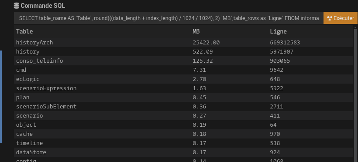Click the 25422.00 MB value cell
The height and width of the screenshot is (162, 358).
206,43
